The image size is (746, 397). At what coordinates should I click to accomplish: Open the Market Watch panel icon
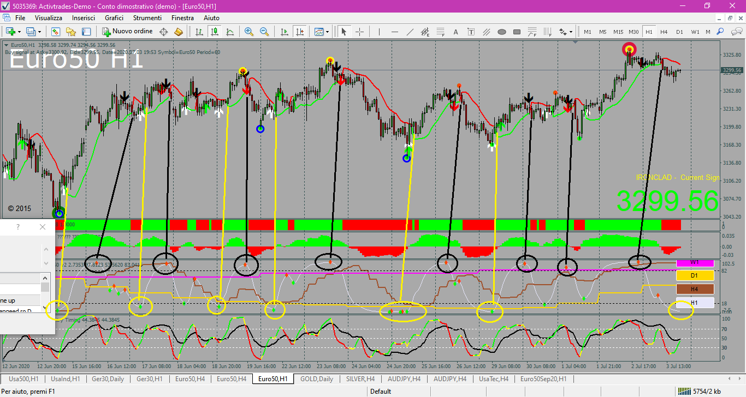55,32
